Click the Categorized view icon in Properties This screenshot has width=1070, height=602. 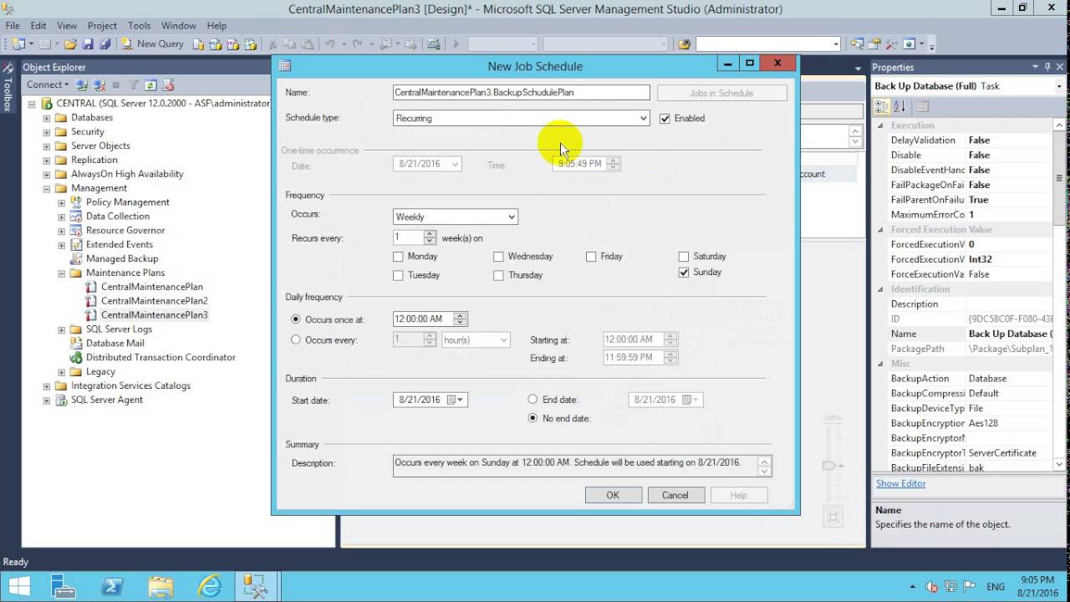click(882, 106)
